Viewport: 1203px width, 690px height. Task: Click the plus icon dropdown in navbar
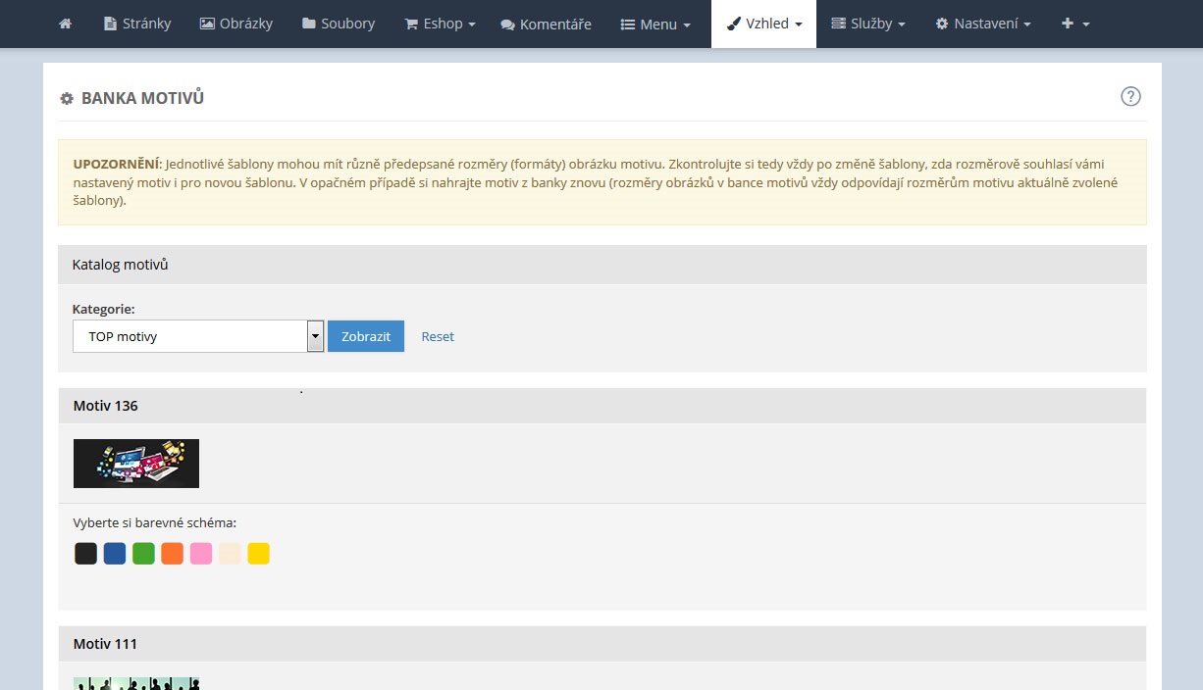point(1075,24)
